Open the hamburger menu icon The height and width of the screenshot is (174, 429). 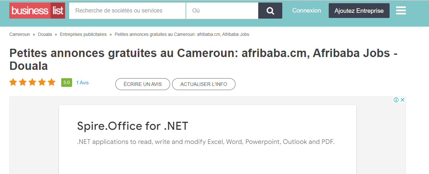click(x=401, y=11)
